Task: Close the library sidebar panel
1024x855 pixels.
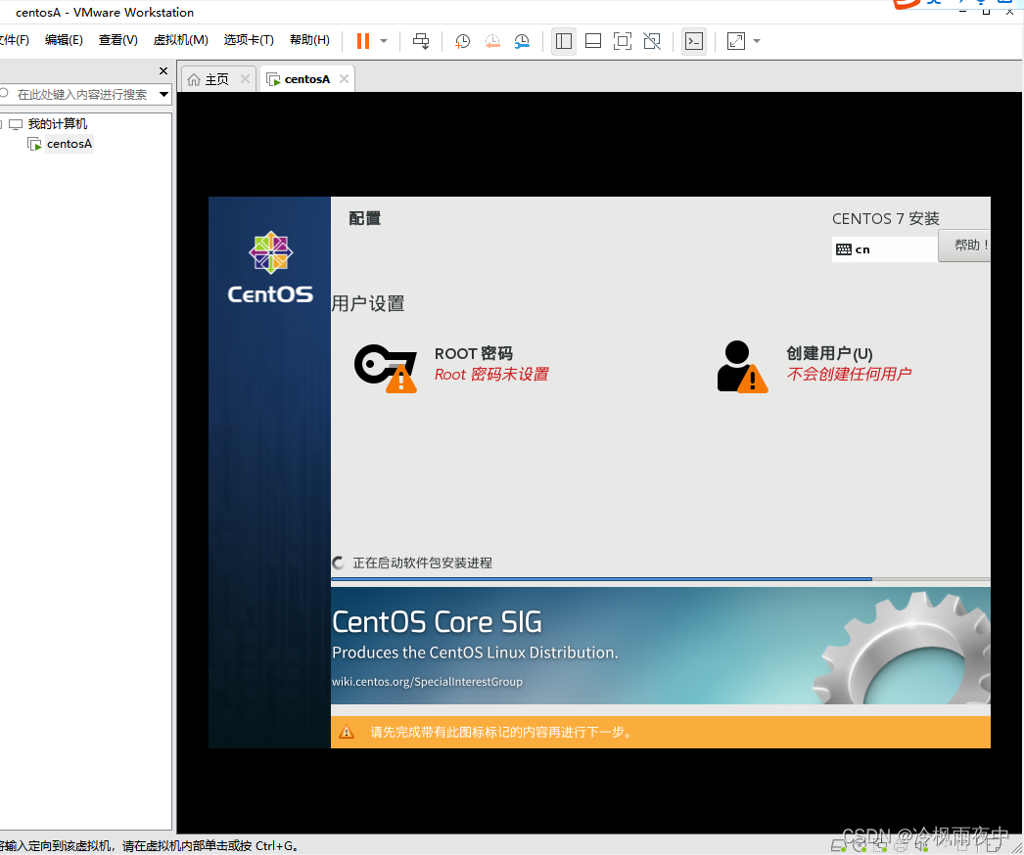Action: [163, 70]
